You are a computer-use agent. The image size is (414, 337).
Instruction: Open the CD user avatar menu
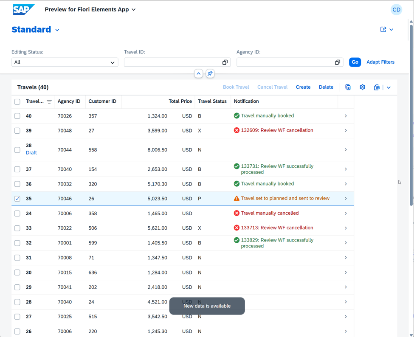coord(396,10)
